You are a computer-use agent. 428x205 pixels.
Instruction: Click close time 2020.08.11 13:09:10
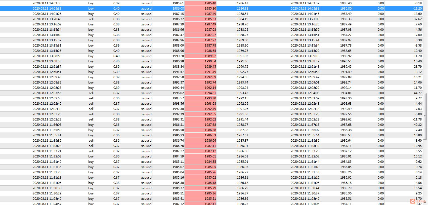pyautogui.click(x=305, y=56)
